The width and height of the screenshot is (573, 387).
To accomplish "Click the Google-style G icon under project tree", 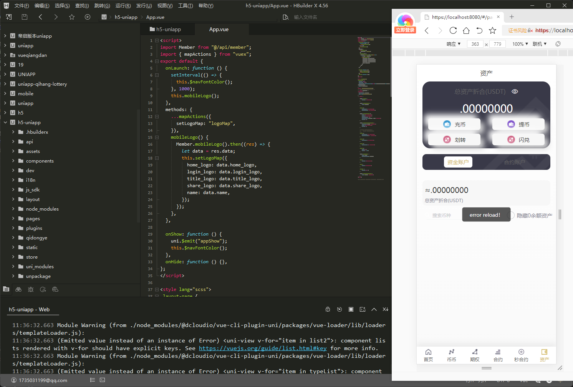I will (x=43, y=289).
